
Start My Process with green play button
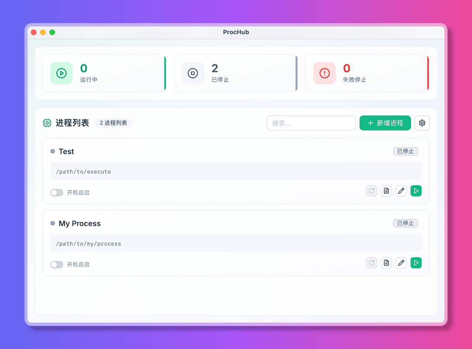pyautogui.click(x=416, y=263)
